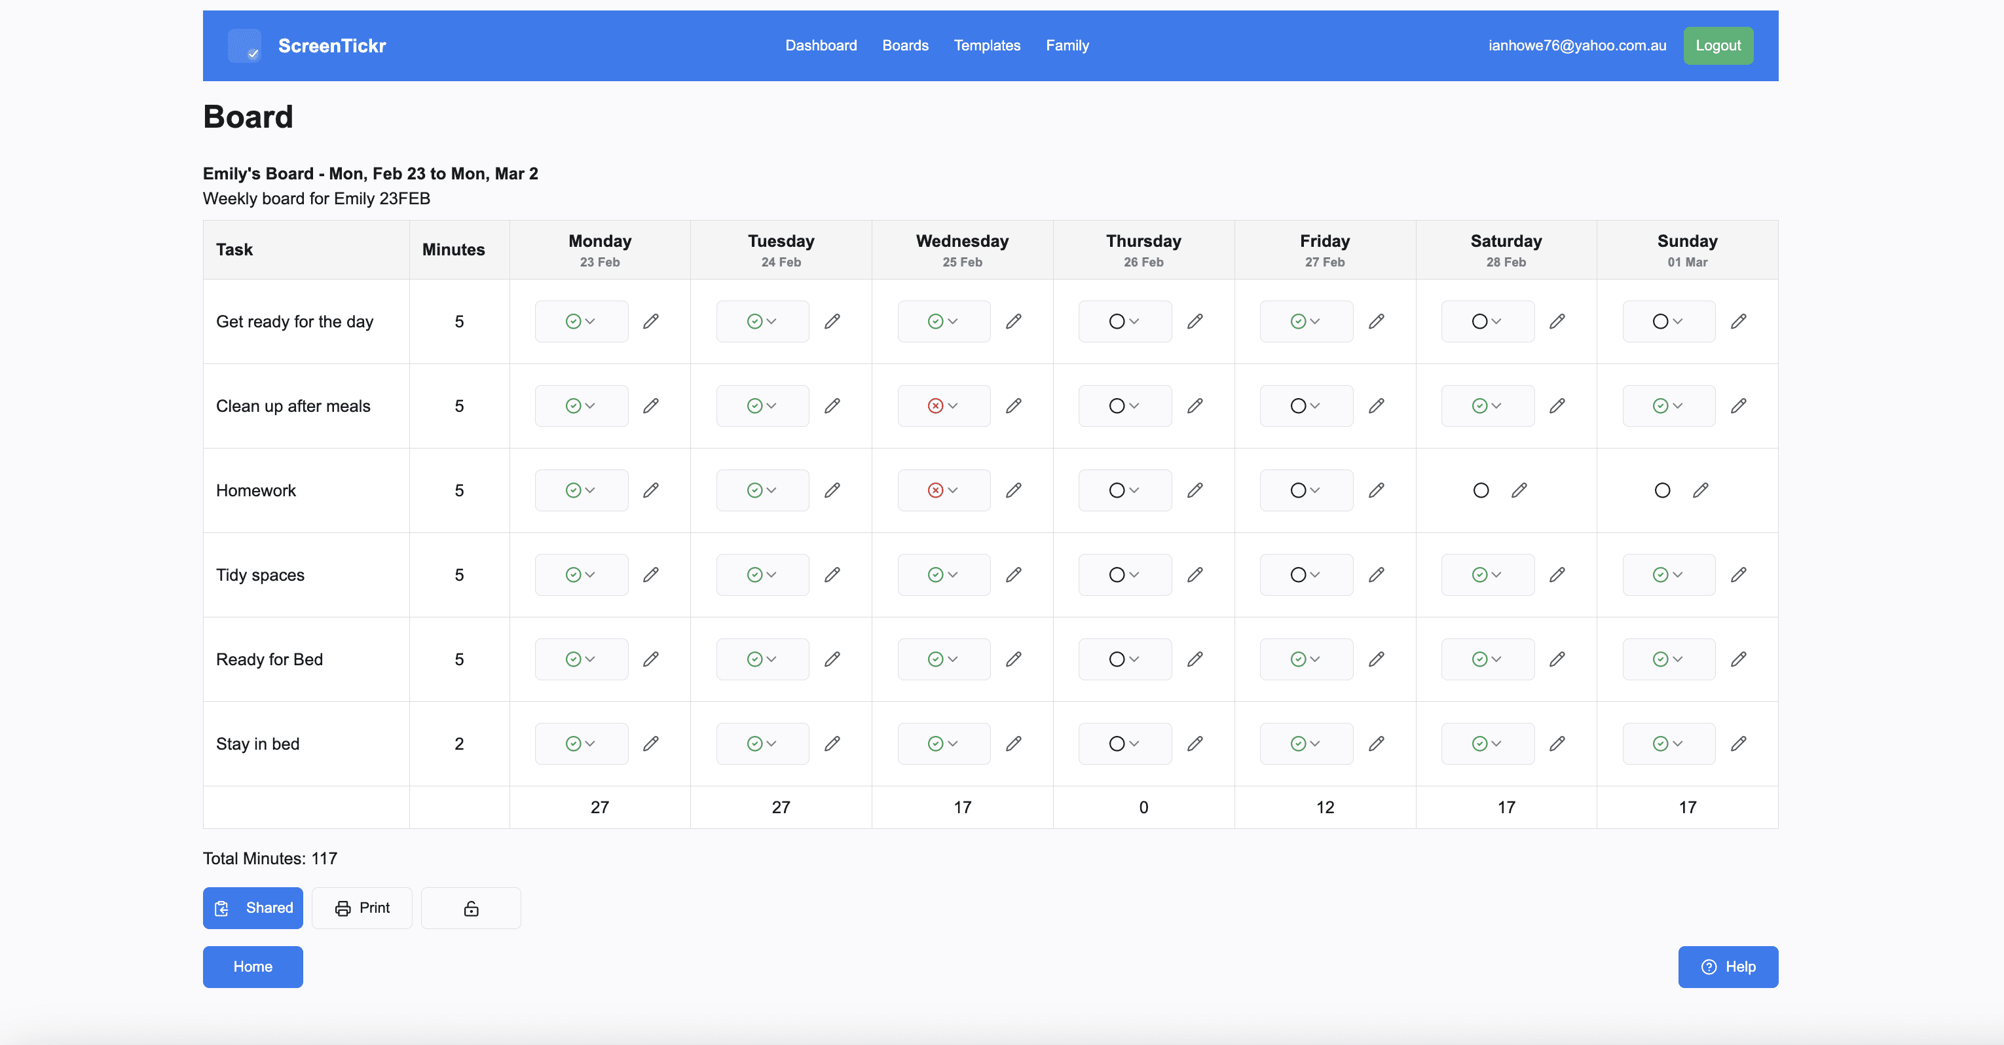Screen dimensions: 2004x1045
Task: Click Stay in bed minutes value 2
Action: pyautogui.click(x=459, y=744)
